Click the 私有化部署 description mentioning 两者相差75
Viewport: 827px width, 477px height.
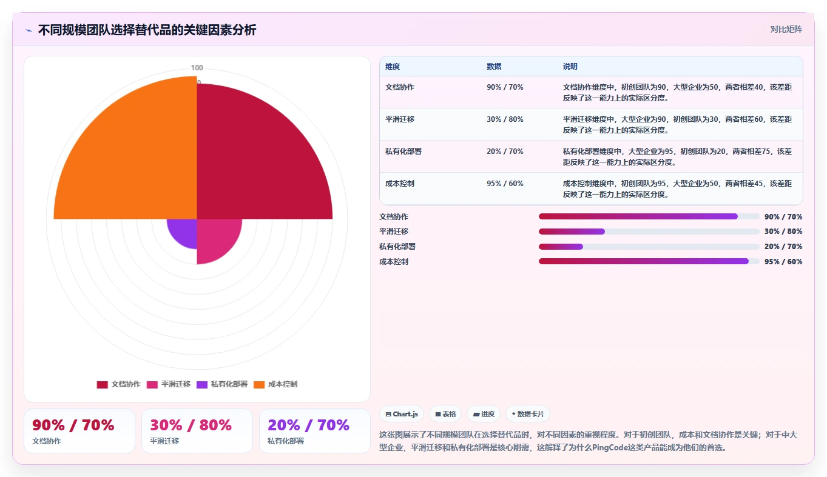click(x=677, y=156)
